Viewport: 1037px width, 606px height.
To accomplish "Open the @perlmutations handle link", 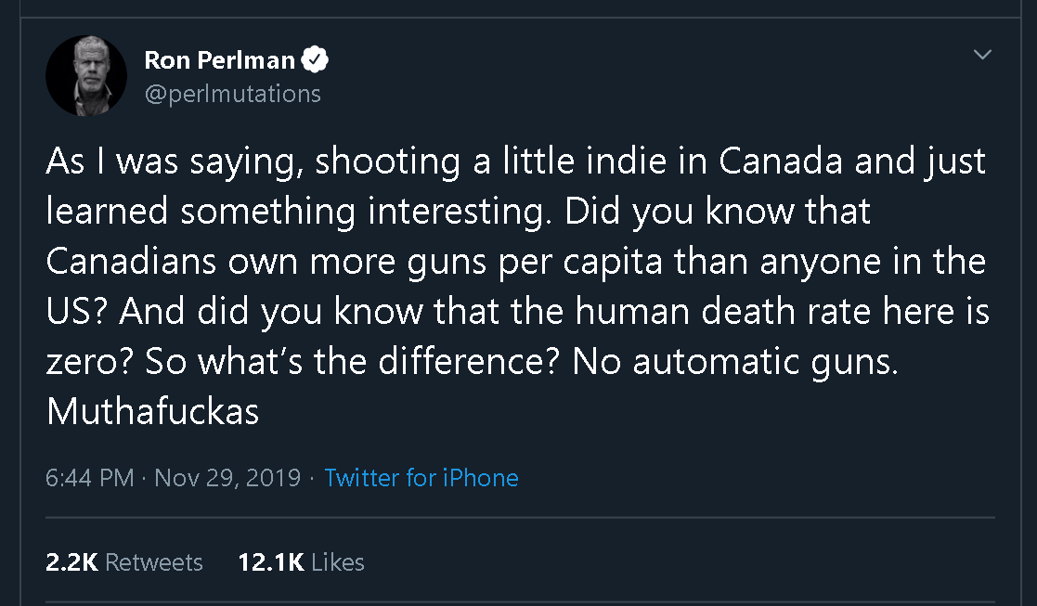I will (x=232, y=94).
